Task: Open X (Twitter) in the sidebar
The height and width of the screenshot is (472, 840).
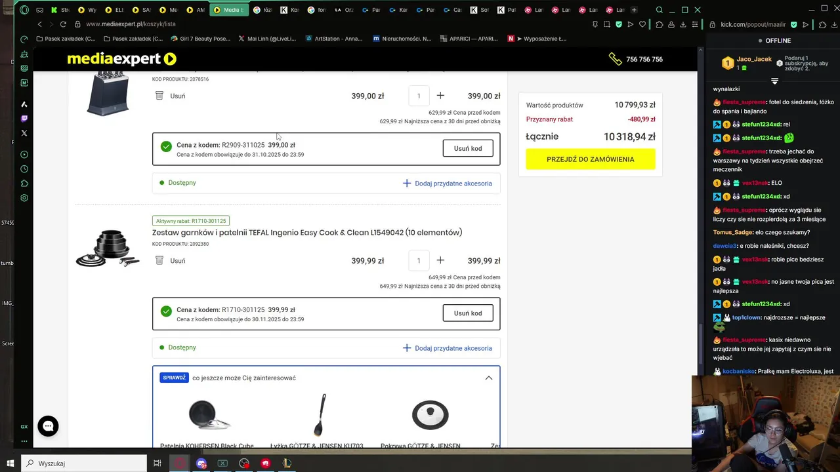Action: (x=24, y=133)
